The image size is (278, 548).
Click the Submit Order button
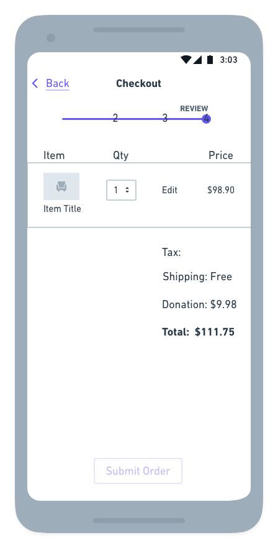tap(138, 471)
